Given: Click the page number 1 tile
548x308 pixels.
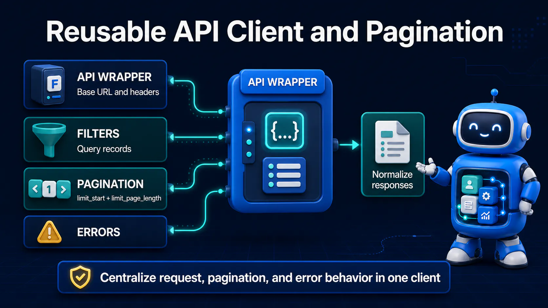Looking at the screenshot, I should (x=49, y=189).
